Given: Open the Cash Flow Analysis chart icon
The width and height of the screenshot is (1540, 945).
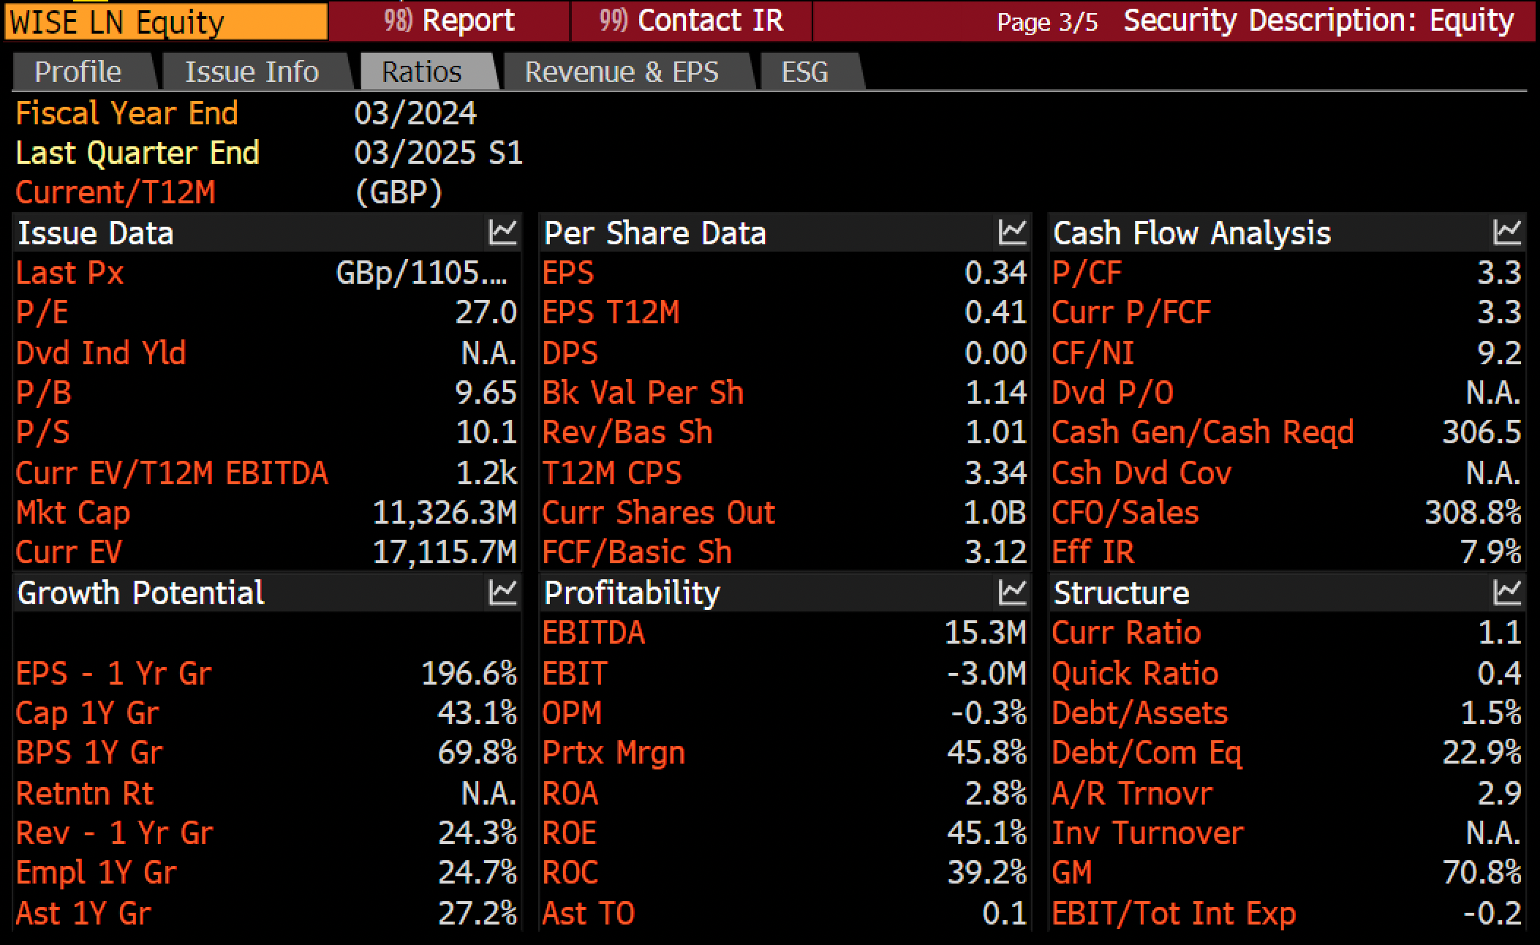Looking at the screenshot, I should click(x=1507, y=233).
